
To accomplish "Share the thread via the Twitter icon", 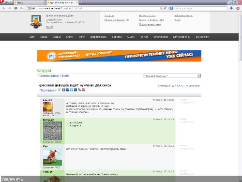I will [x=72, y=90].
